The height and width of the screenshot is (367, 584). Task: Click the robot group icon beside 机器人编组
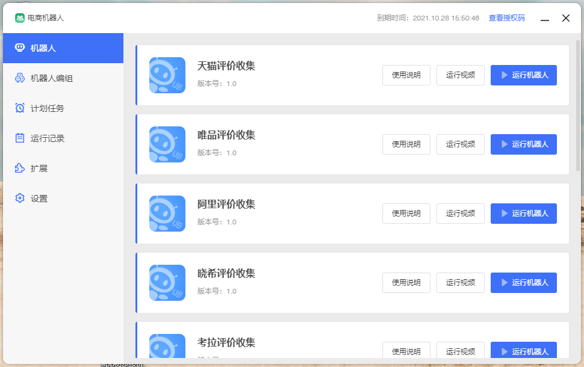click(20, 78)
